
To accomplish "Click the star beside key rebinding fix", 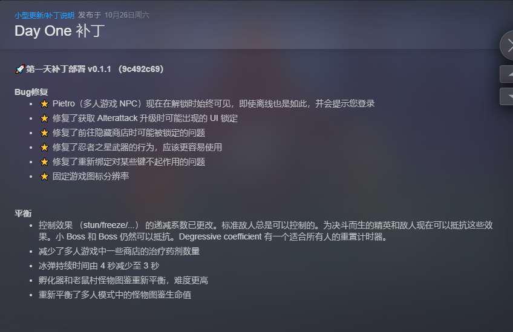I will click(44, 161).
